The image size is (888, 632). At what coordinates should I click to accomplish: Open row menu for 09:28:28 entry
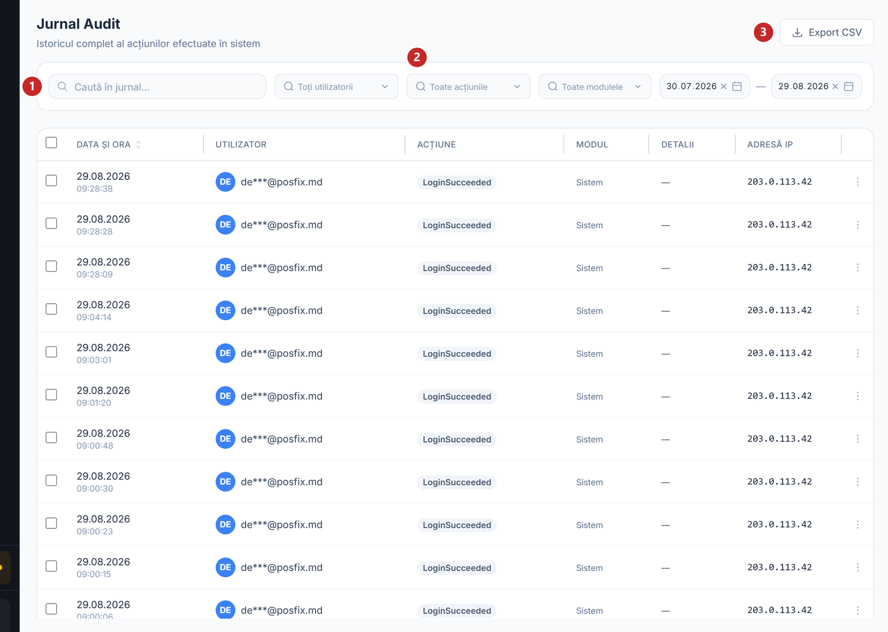(857, 225)
